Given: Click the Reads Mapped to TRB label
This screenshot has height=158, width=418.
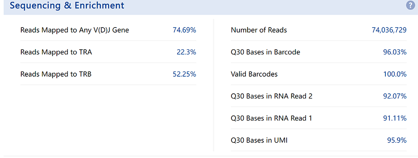Looking at the screenshot, I should (56, 74).
